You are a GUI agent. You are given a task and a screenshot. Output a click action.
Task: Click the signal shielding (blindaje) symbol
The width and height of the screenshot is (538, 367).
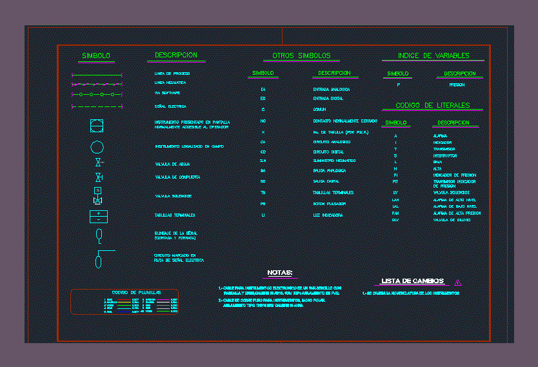click(98, 234)
